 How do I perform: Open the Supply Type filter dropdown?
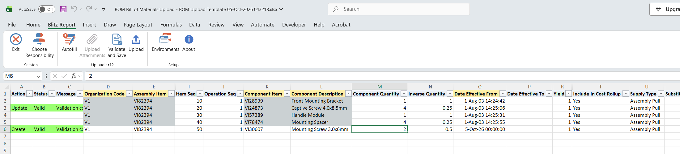tap(661, 94)
